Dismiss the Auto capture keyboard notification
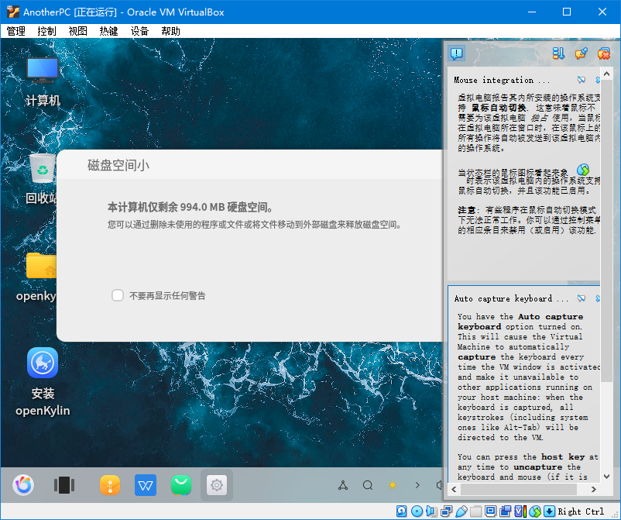The image size is (621, 520). [x=598, y=298]
